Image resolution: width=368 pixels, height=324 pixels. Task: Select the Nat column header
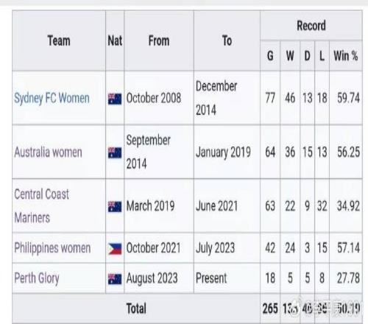pyautogui.click(x=115, y=40)
